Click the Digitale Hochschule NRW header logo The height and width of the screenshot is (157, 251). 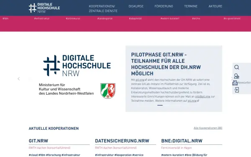[44, 8]
